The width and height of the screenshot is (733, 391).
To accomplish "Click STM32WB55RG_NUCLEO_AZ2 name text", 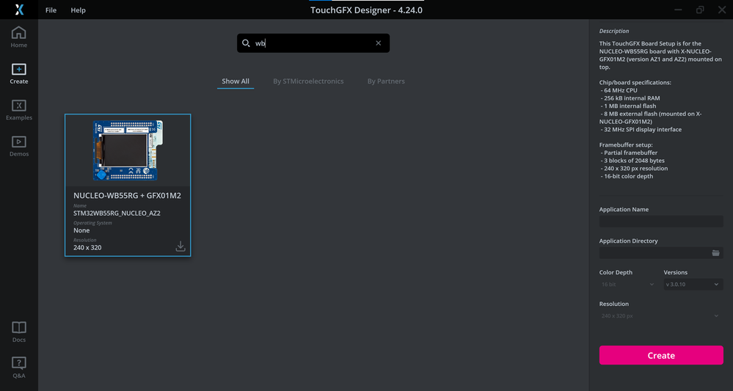I will coord(117,213).
